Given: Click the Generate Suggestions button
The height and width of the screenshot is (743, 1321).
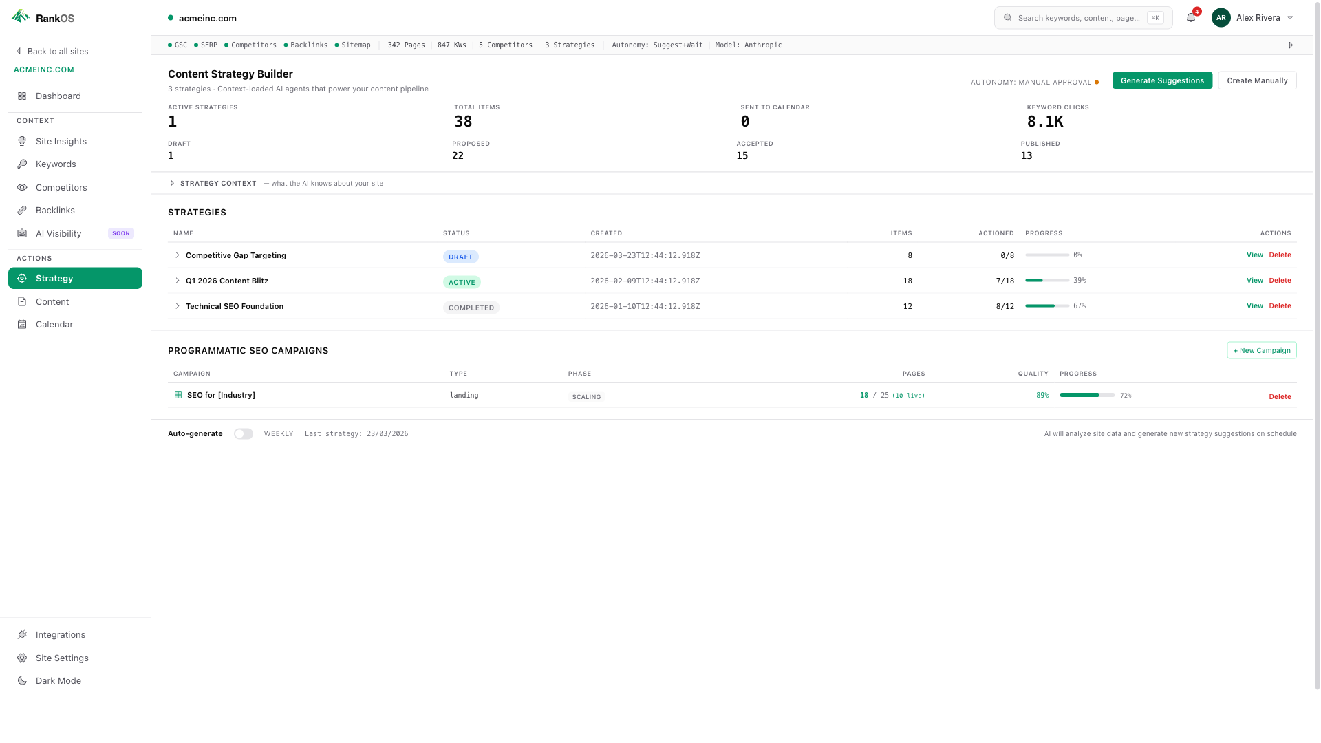Looking at the screenshot, I should [1162, 80].
